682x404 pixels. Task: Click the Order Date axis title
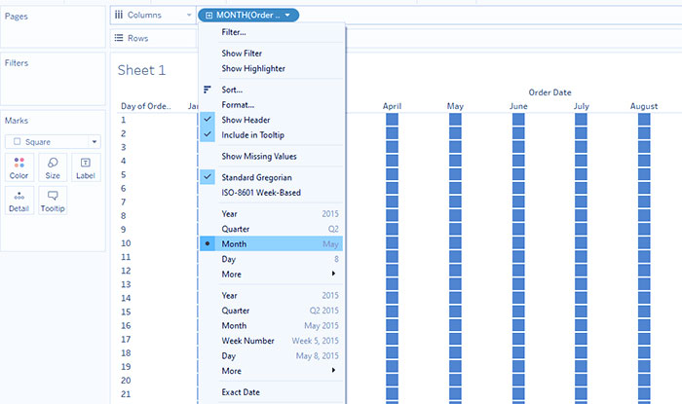point(549,92)
